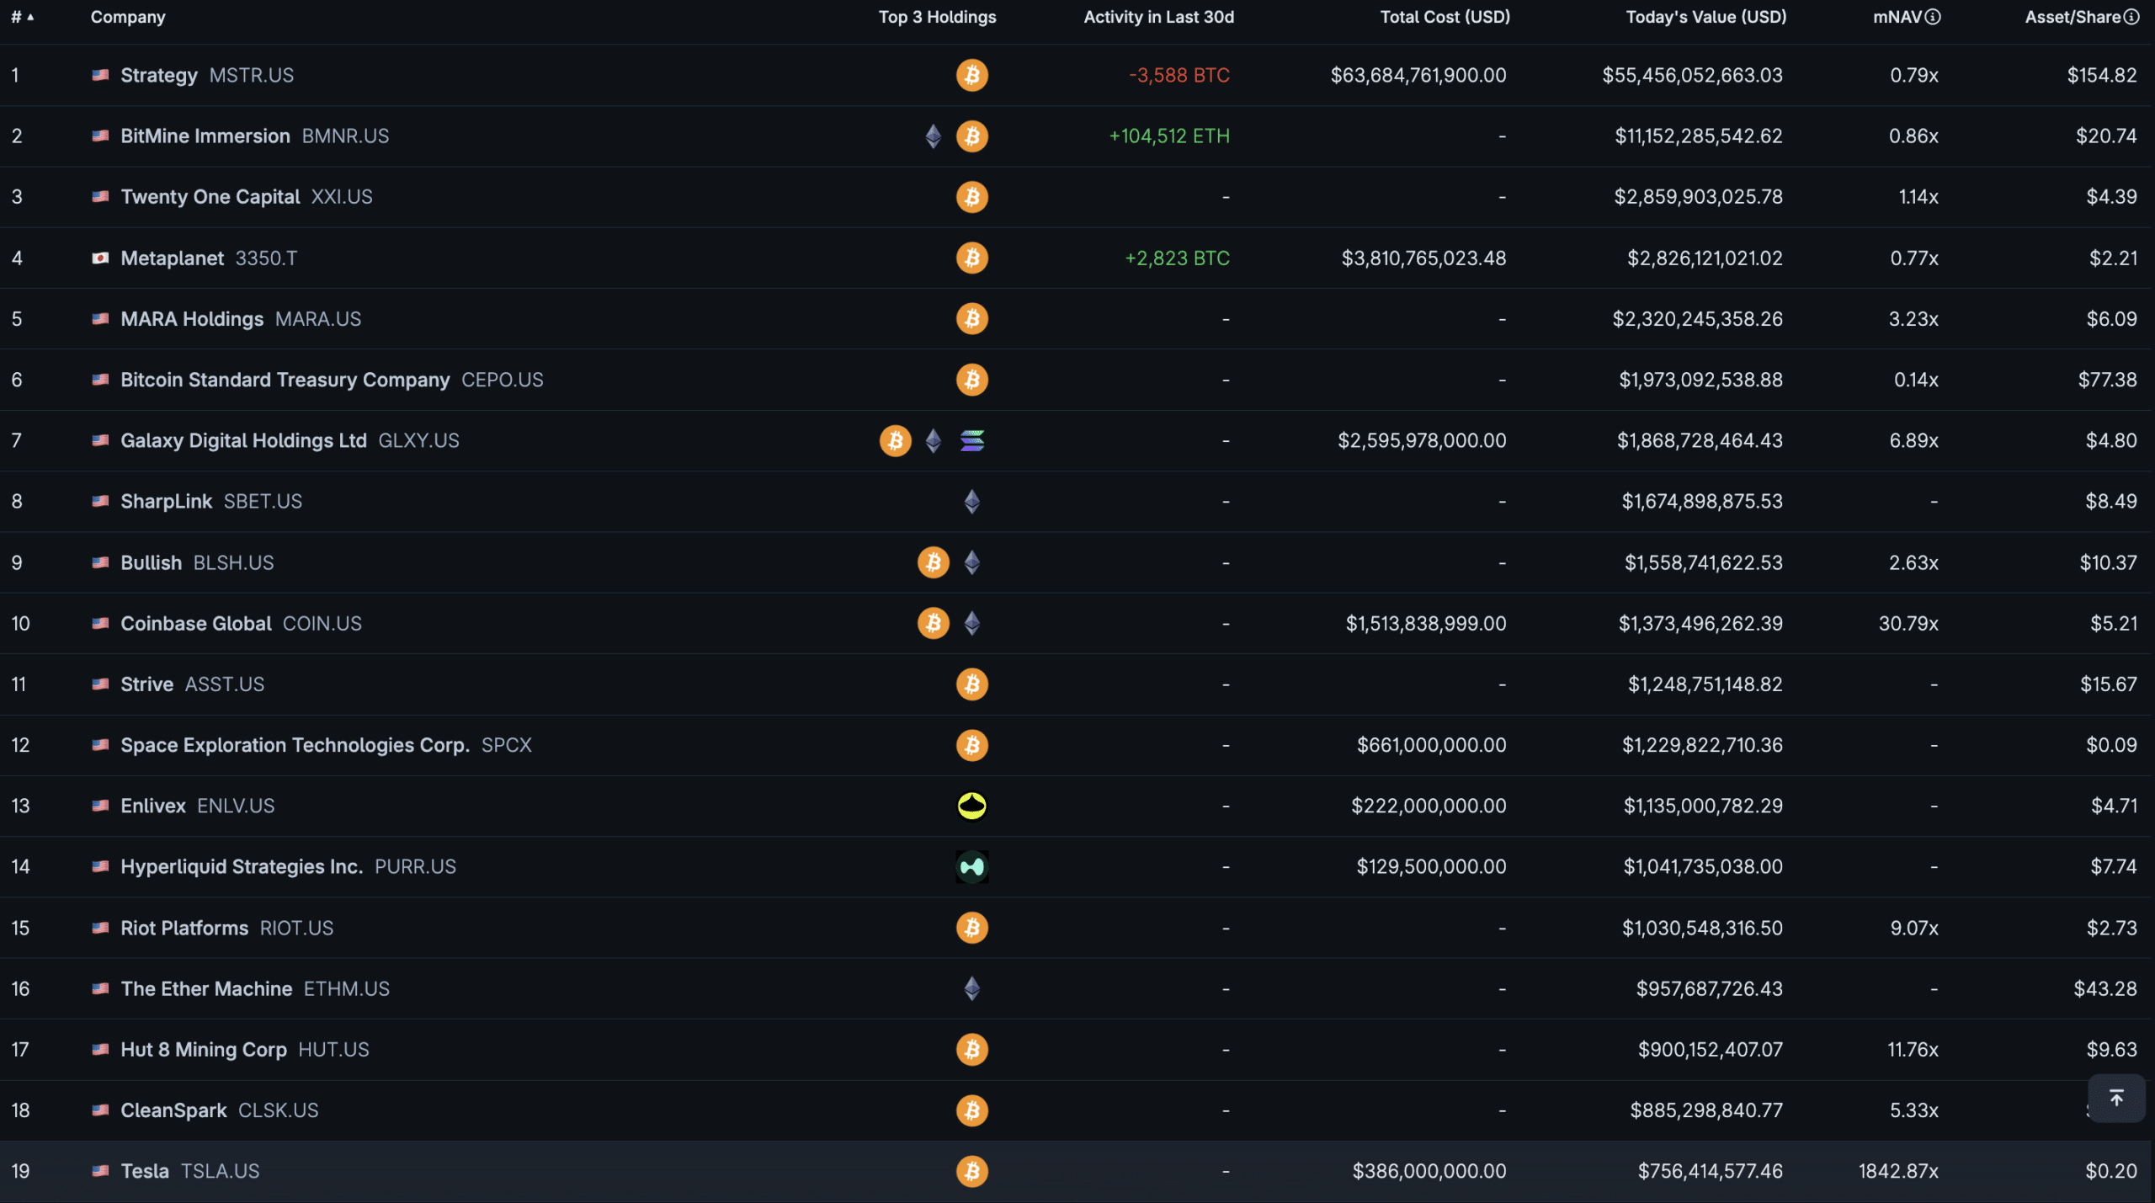Click the Riot Platforms RIOT.US row name
Viewport: 2155px width, 1203px height.
tap(226, 928)
